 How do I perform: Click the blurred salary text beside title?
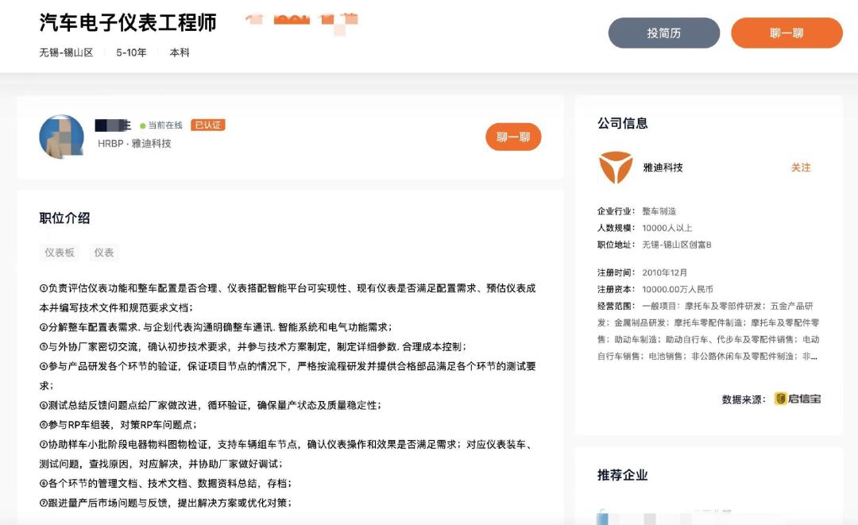click(302, 21)
